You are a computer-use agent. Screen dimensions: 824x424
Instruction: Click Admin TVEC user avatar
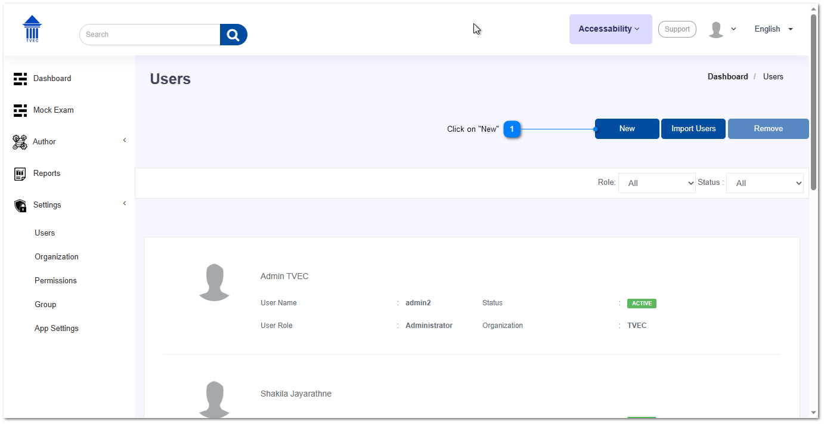coord(214,282)
